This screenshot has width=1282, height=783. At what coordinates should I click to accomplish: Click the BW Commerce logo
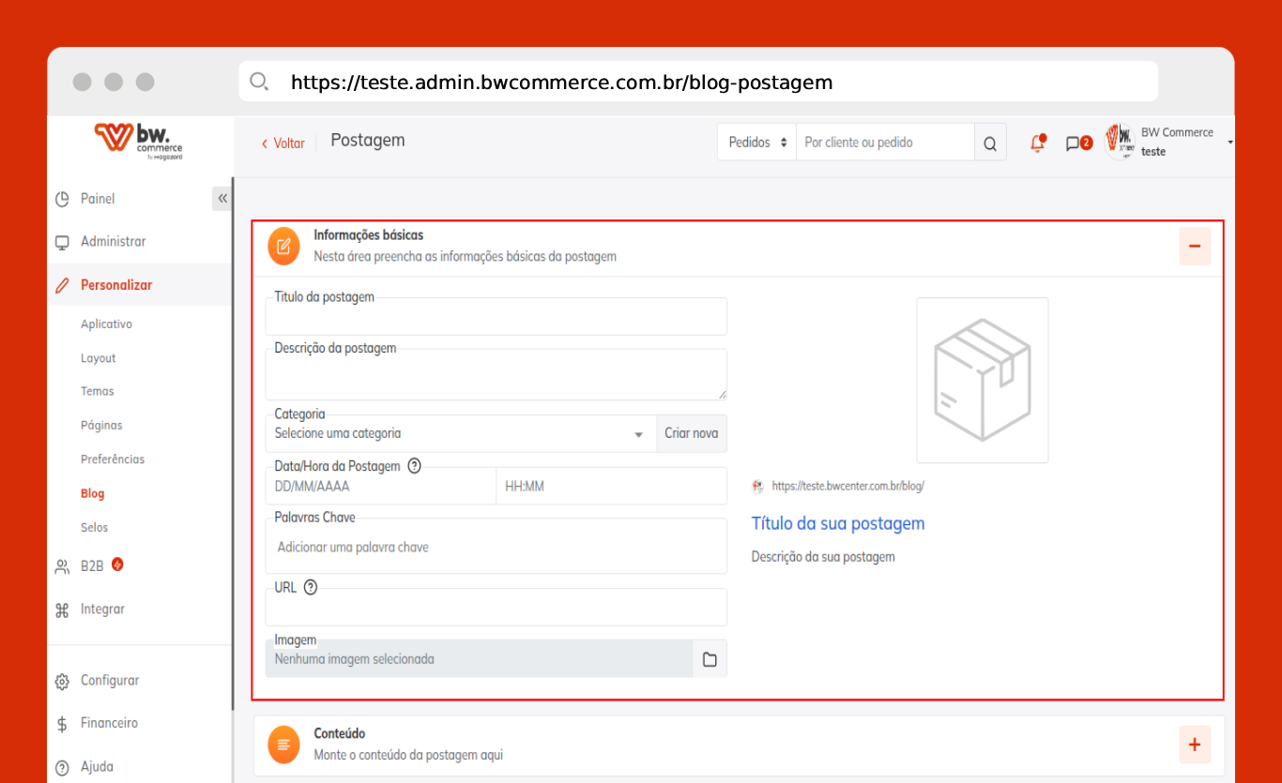coord(139,141)
